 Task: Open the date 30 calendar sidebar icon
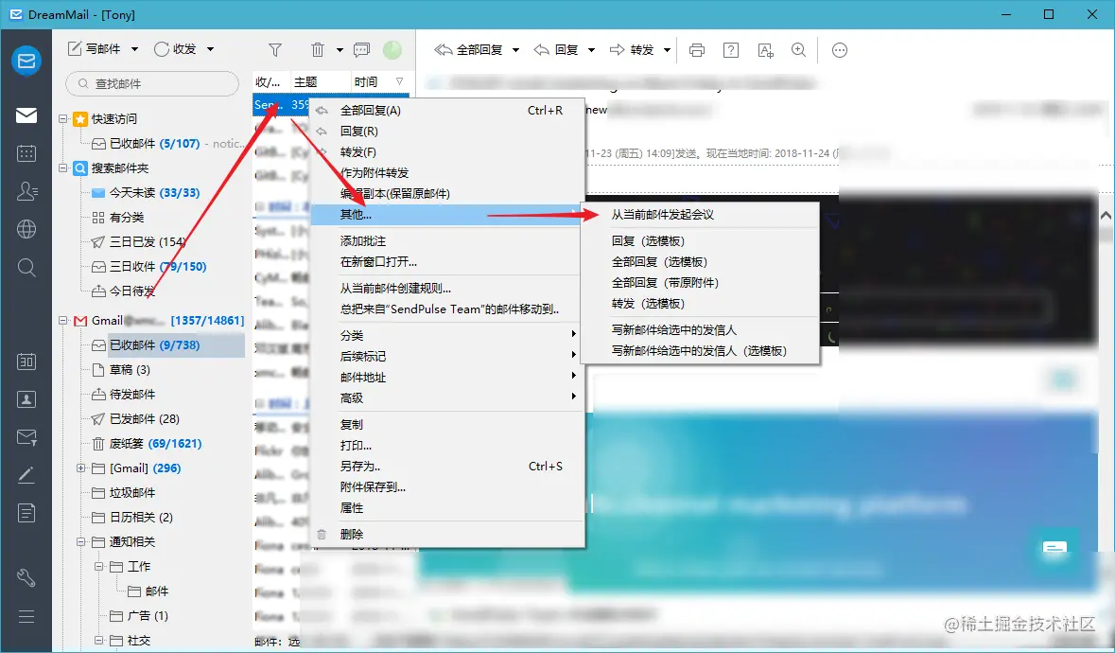[x=26, y=361]
